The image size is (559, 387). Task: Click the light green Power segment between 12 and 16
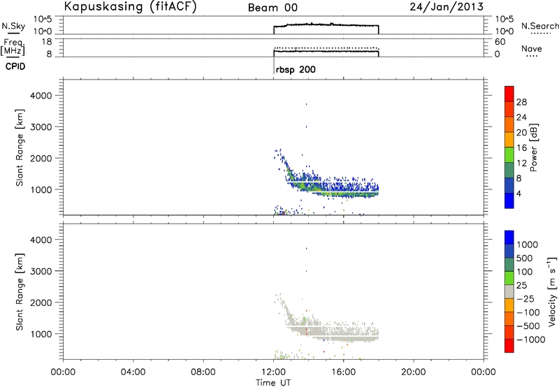[509, 155]
